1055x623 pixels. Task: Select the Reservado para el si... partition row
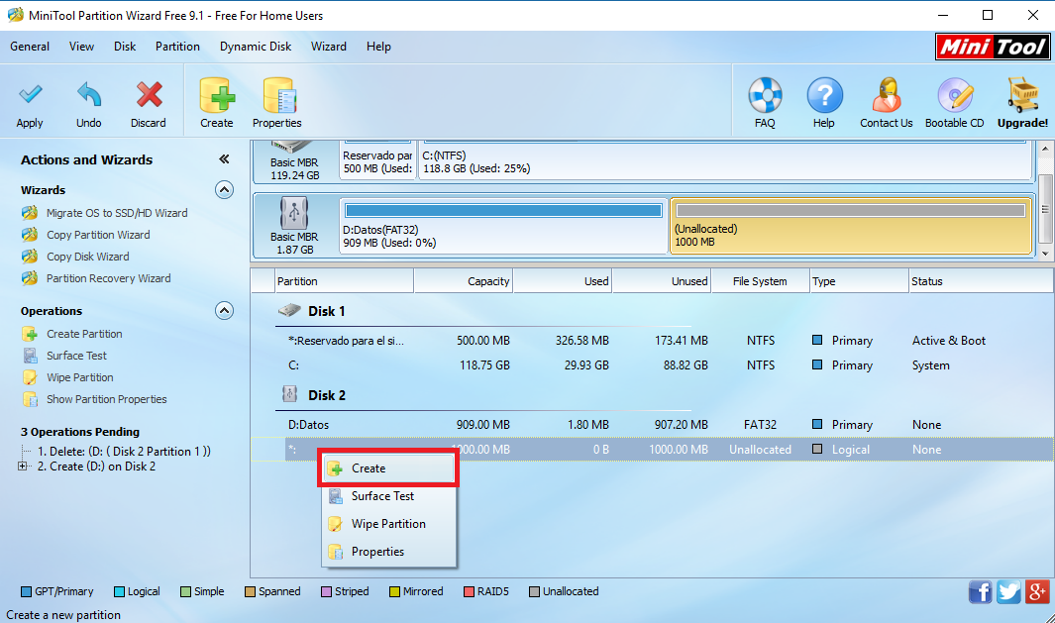(652, 341)
